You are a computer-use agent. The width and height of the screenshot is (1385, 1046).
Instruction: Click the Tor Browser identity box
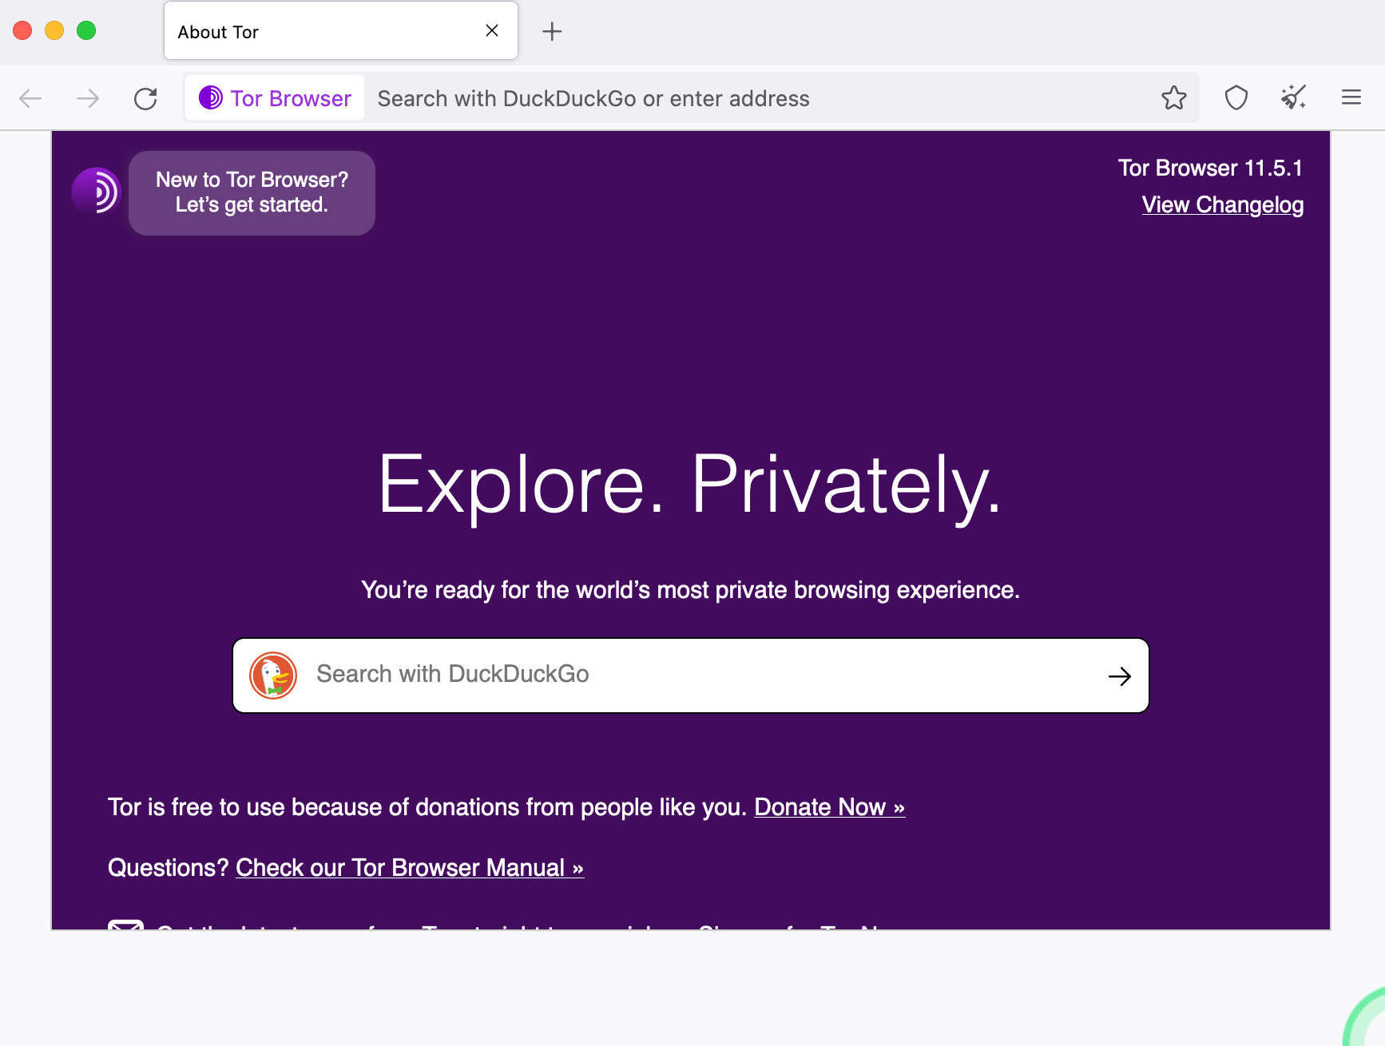[275, 98]
